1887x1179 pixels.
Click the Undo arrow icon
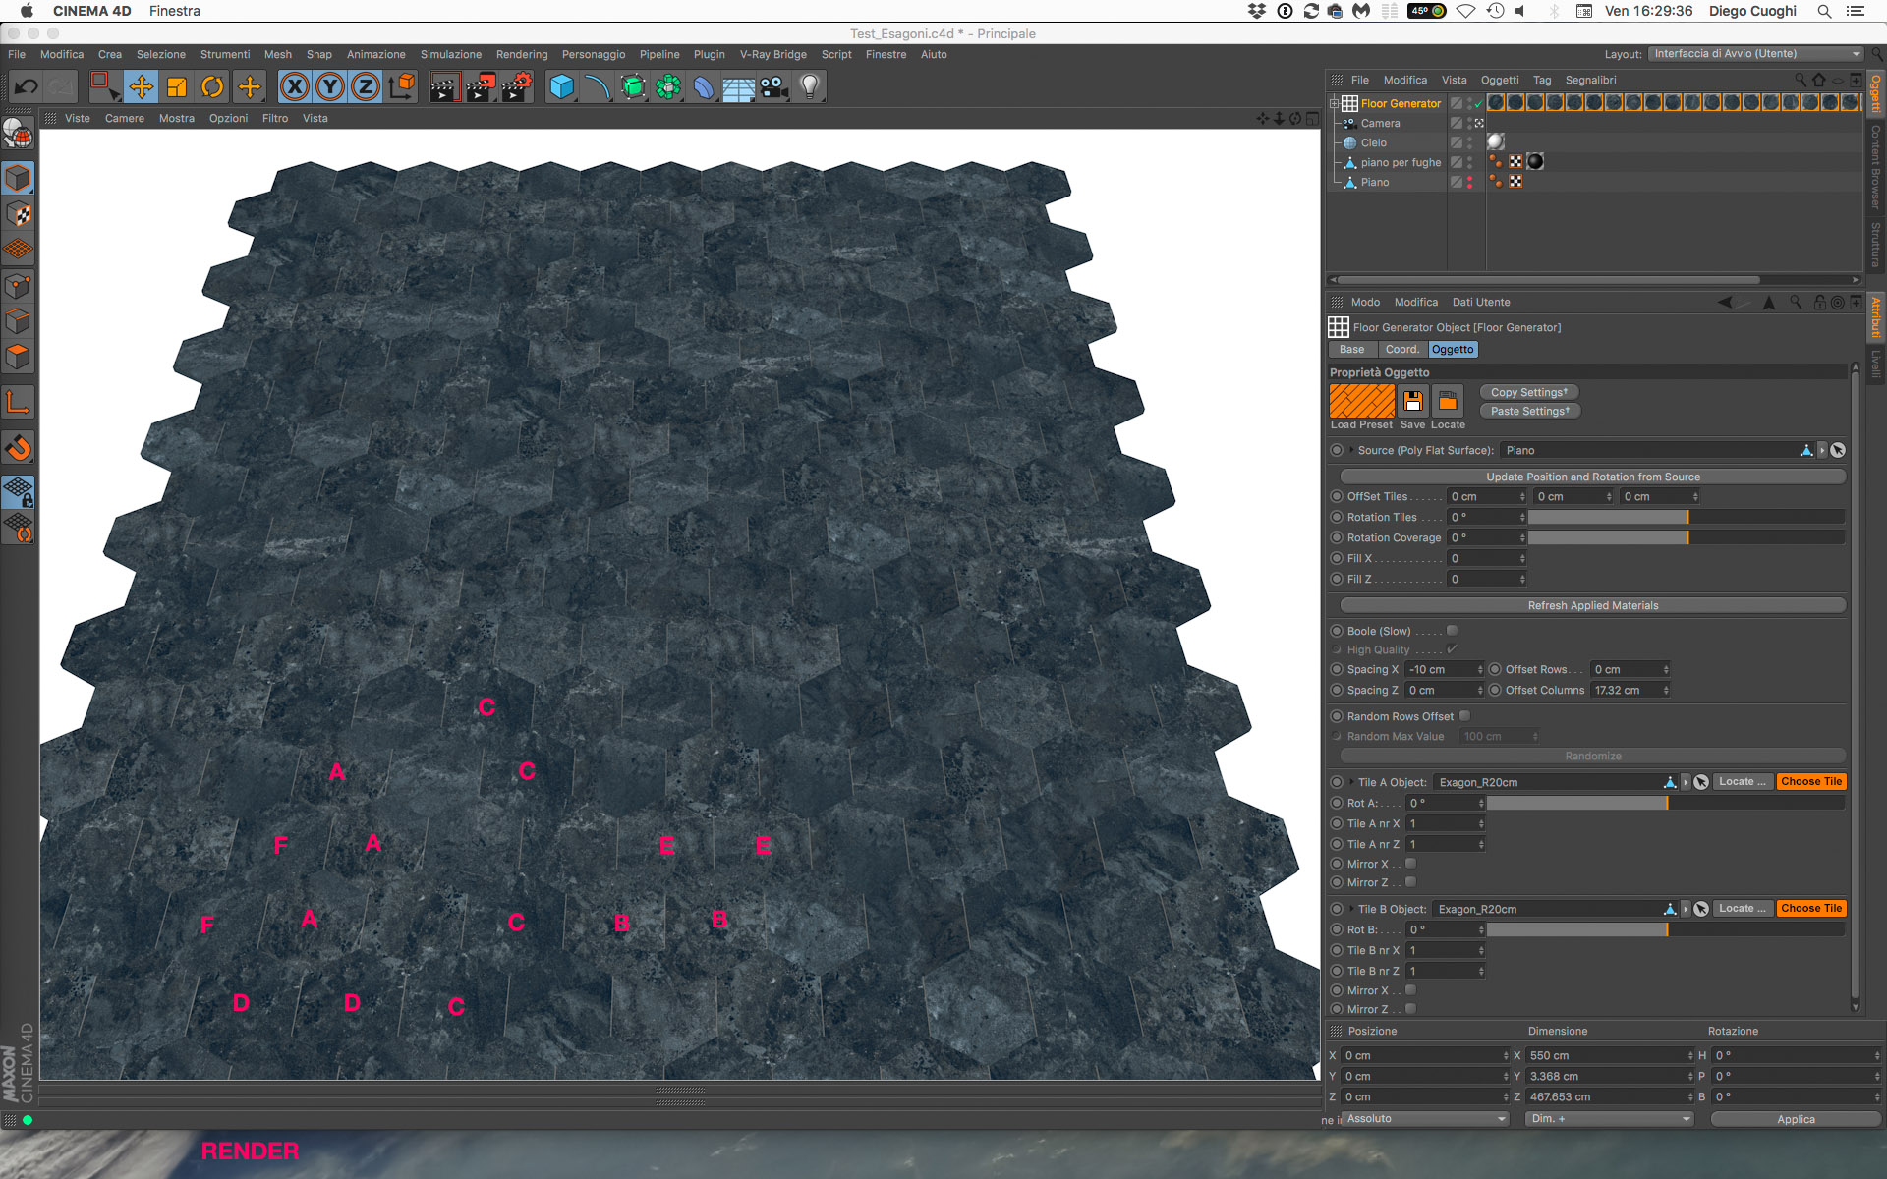point(26,87)
